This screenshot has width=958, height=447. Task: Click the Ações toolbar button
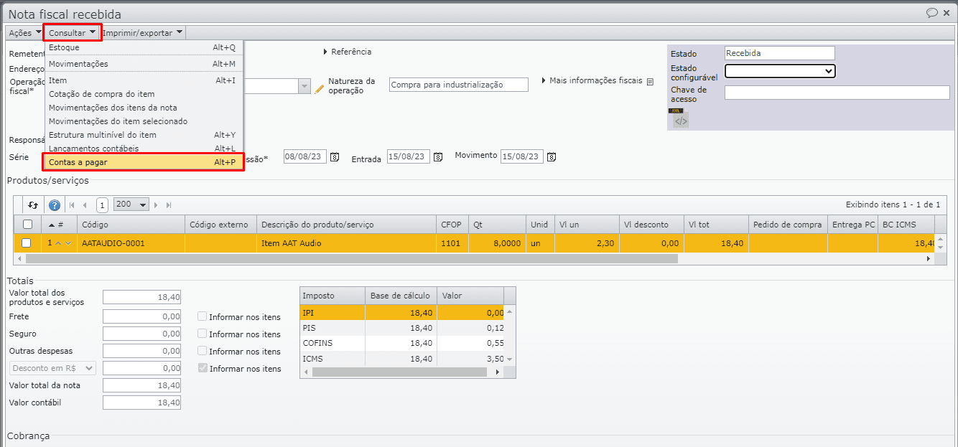click(x=24, y=32)
